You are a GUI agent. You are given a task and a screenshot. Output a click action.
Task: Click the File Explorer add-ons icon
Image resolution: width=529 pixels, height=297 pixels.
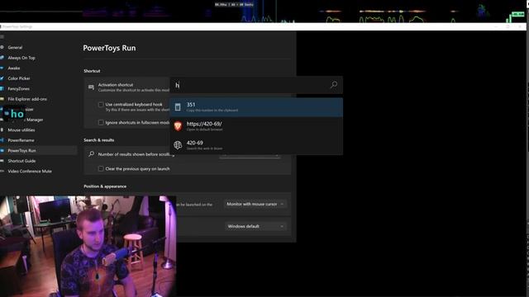tap(2, 99)
